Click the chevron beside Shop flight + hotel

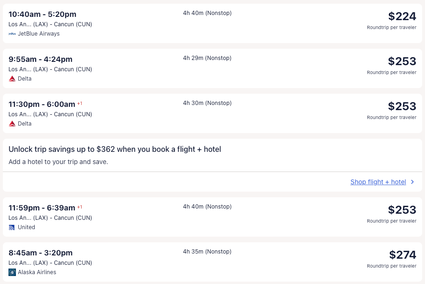(x=412, y=182)
